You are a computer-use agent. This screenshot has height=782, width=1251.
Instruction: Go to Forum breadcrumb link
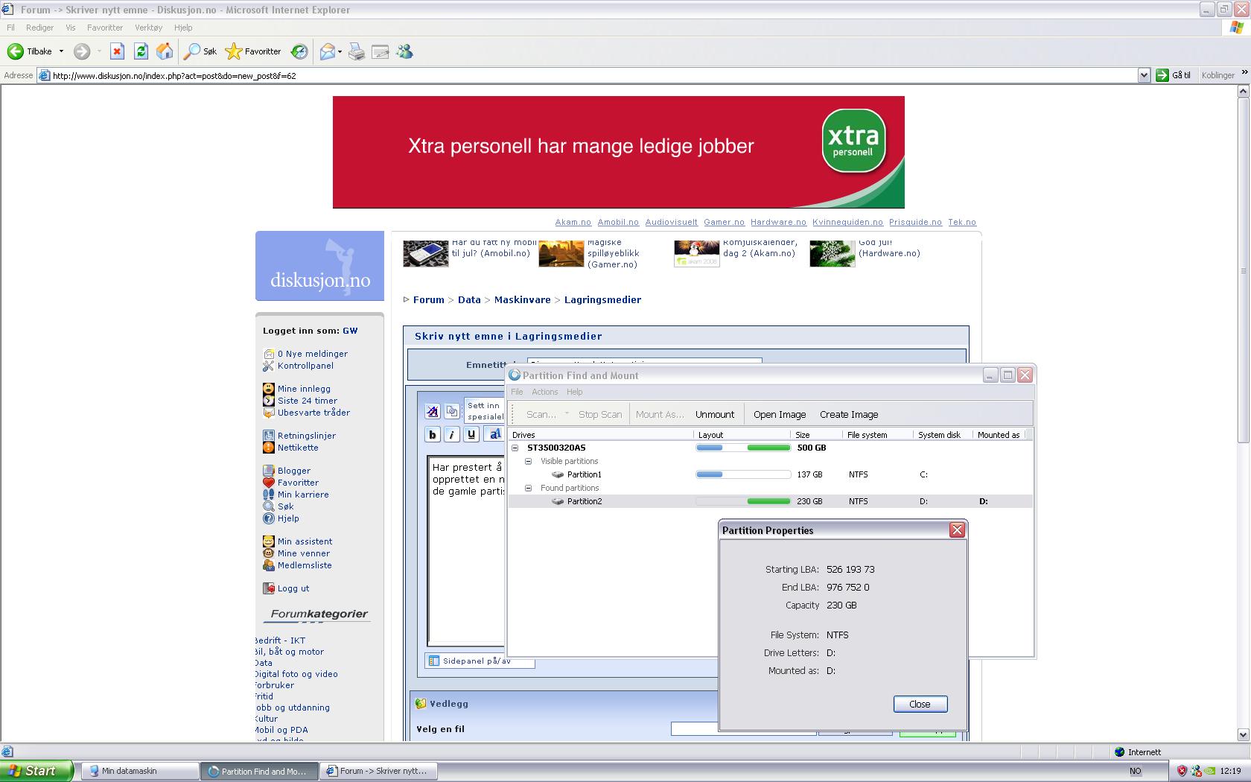(429, 299)
